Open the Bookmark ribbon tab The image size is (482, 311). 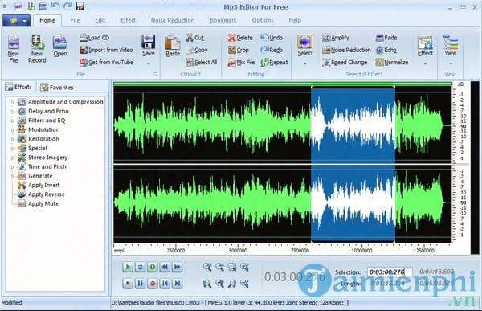tap(223, 20)
